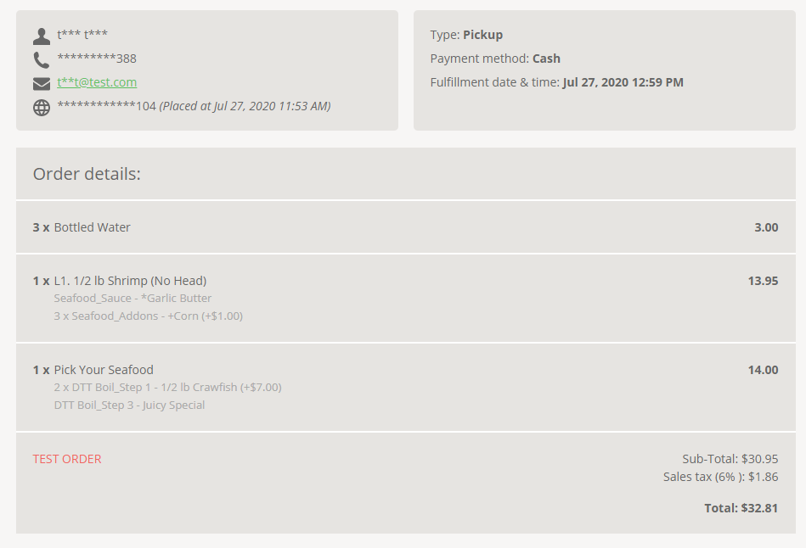Image resolution: width=806 pixels, height=548 pixels.
Task: Click the masked customer name t*** t***
Action: coord(82,35)
